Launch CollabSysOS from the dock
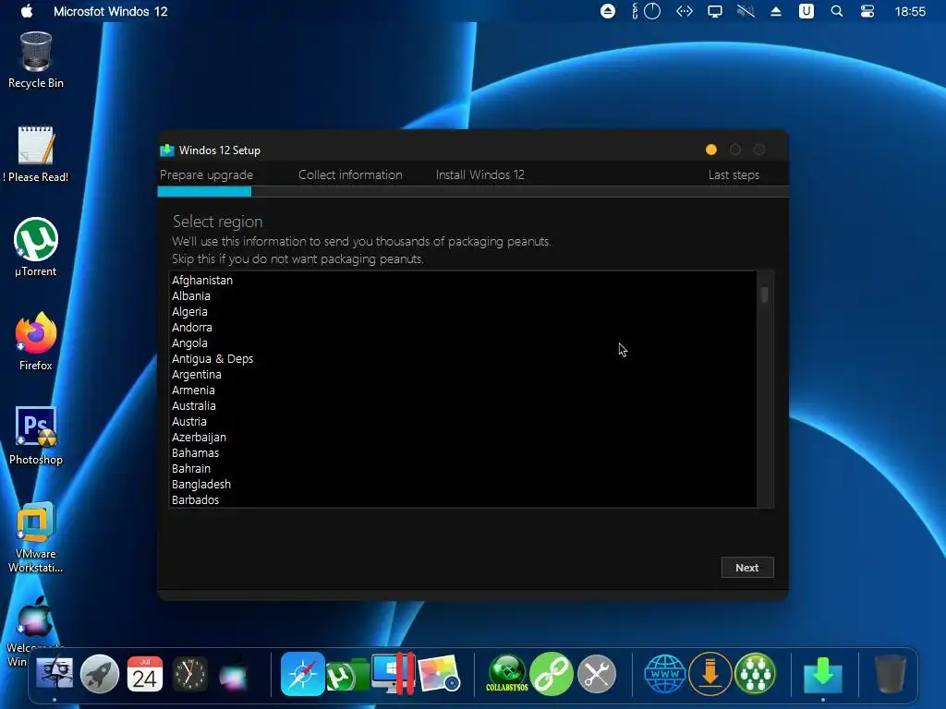946x709 pixels. point(507,673)
